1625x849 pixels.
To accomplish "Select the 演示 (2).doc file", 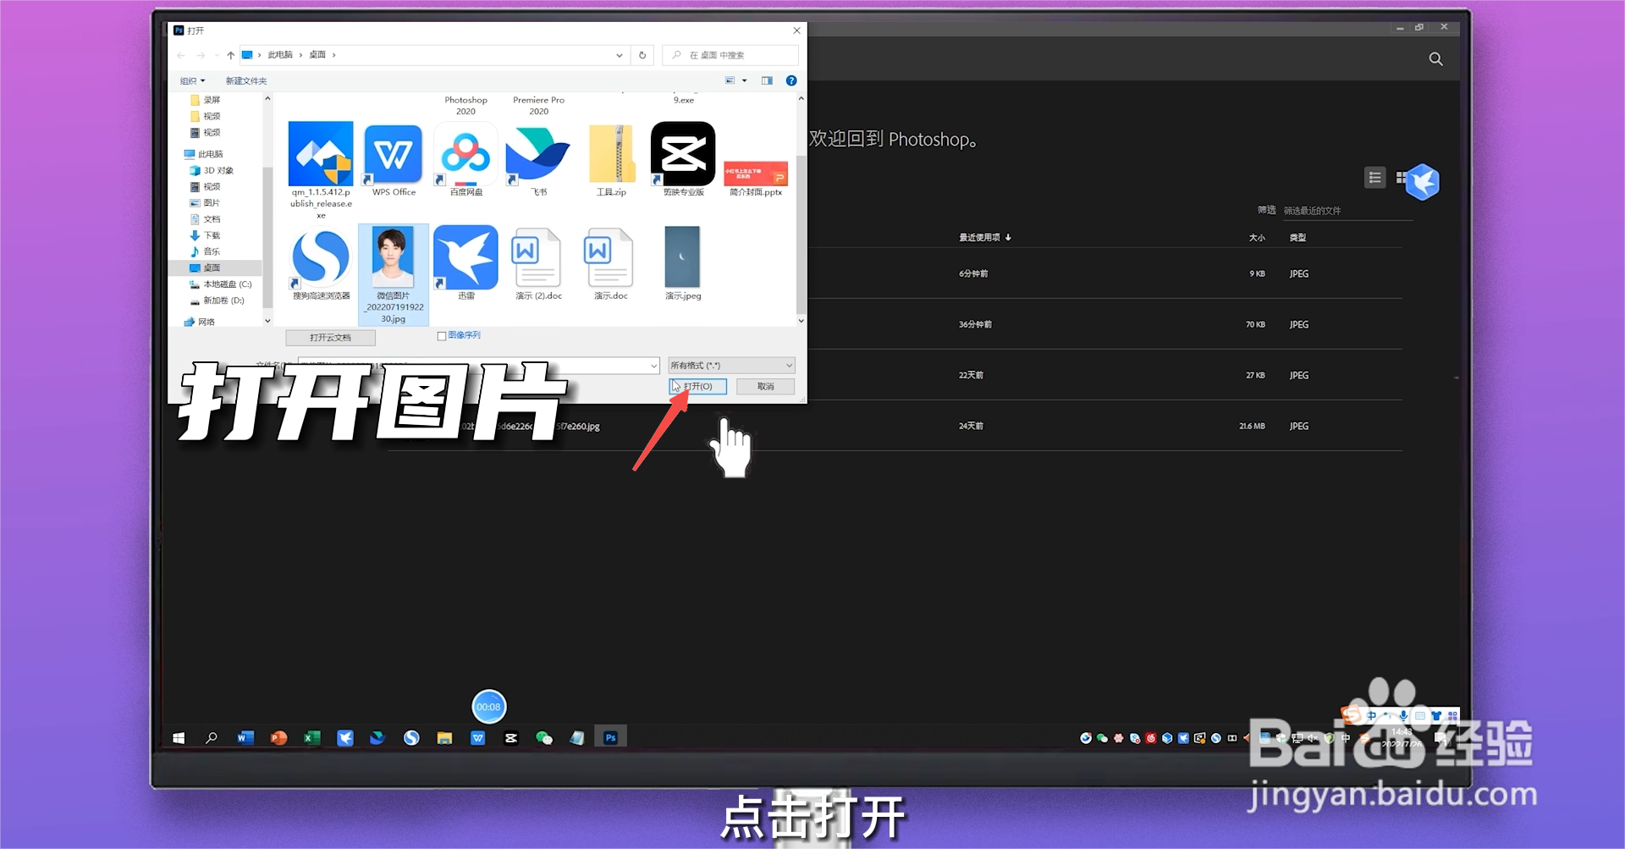I will pos(538,264).
